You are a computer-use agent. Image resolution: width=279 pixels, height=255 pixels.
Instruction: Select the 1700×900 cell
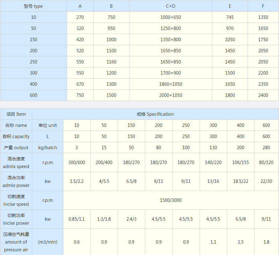click(x=170, y=73)
